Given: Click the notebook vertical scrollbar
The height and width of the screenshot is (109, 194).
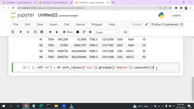Looking at the screenshot, I should (193, 89).
